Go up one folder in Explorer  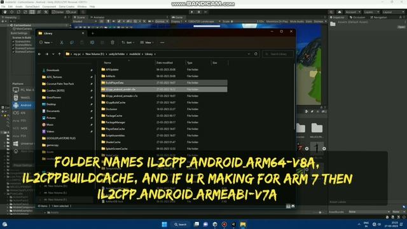click(x=59, y=54)
